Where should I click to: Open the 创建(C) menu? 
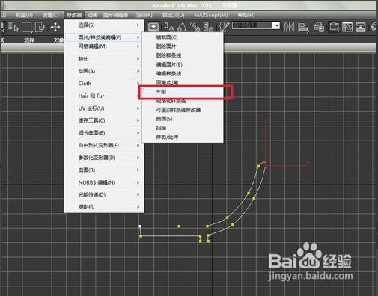coord(50,15)
